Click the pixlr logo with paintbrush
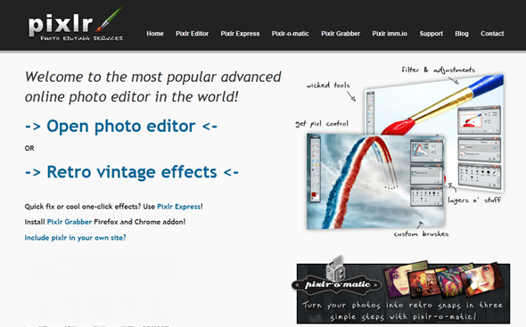This screenshot has height=327, width=526. click(75, 25)
